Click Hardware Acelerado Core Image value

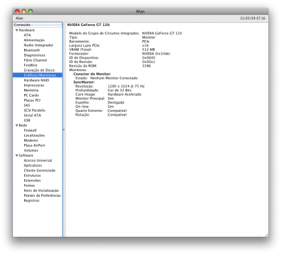[125, 95]
